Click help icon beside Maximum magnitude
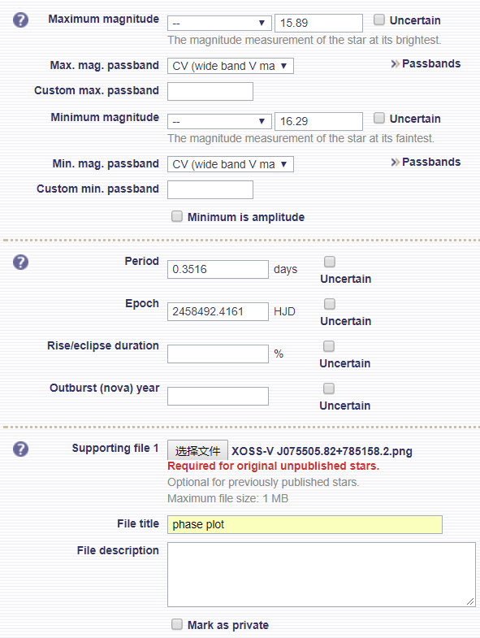480x638 pixels. click(x=20, y=20)
